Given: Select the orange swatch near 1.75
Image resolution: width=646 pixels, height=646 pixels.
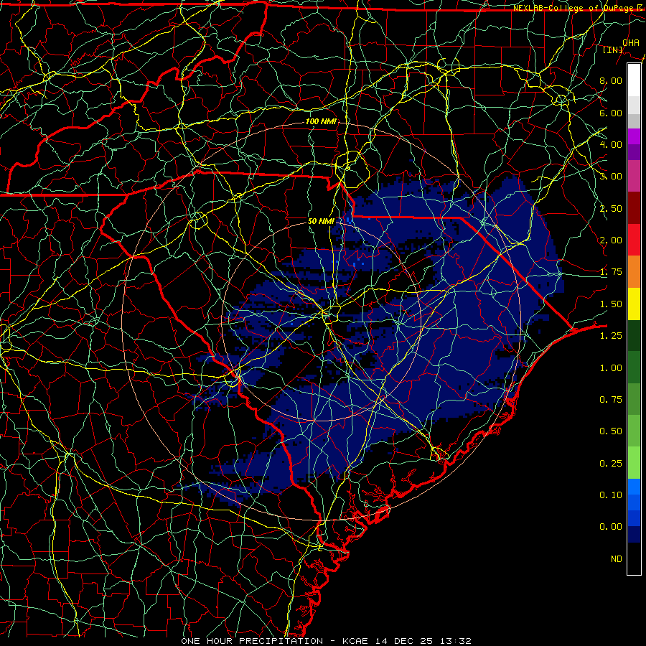Looking at the screenshot, I should pyautogui.click(x=634, y=272).
